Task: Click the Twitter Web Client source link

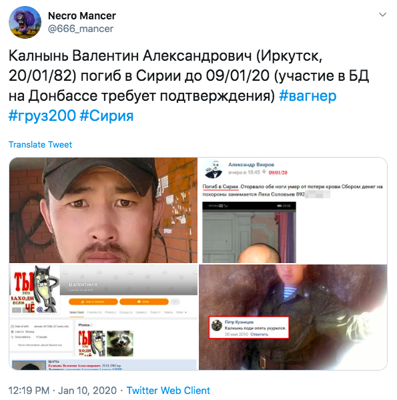Action: coord(168,390)
